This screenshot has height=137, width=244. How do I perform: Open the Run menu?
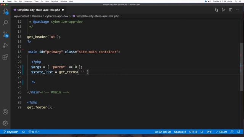click(47, 2)
